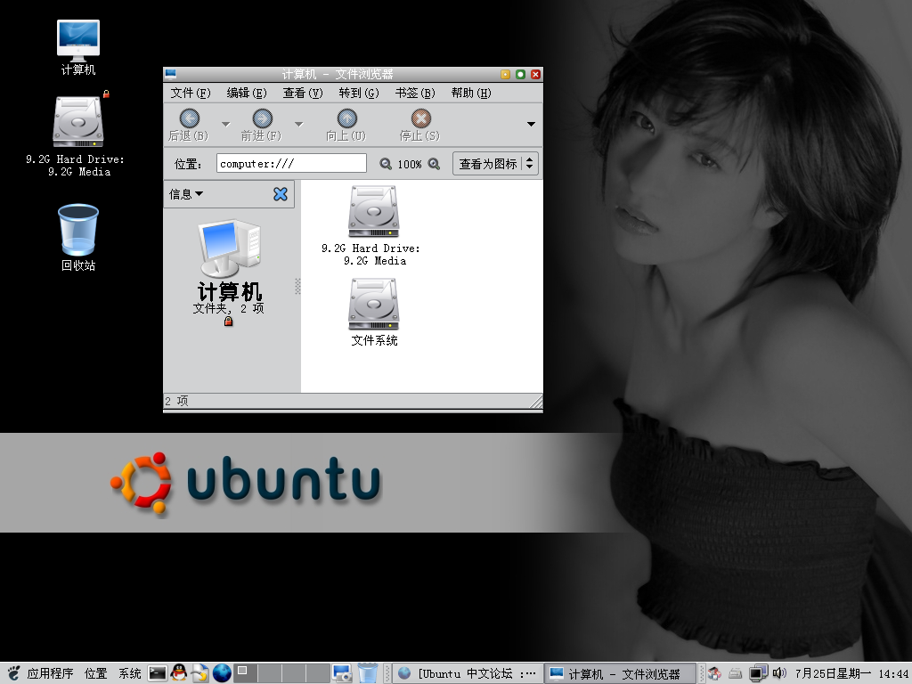Click the '文件夹, 2 项' info text

[229, 308]
